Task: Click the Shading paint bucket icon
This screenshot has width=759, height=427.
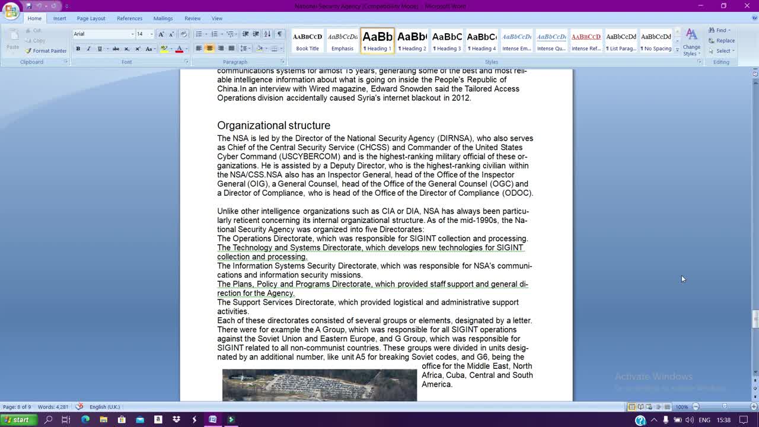Action: point(259,49)
